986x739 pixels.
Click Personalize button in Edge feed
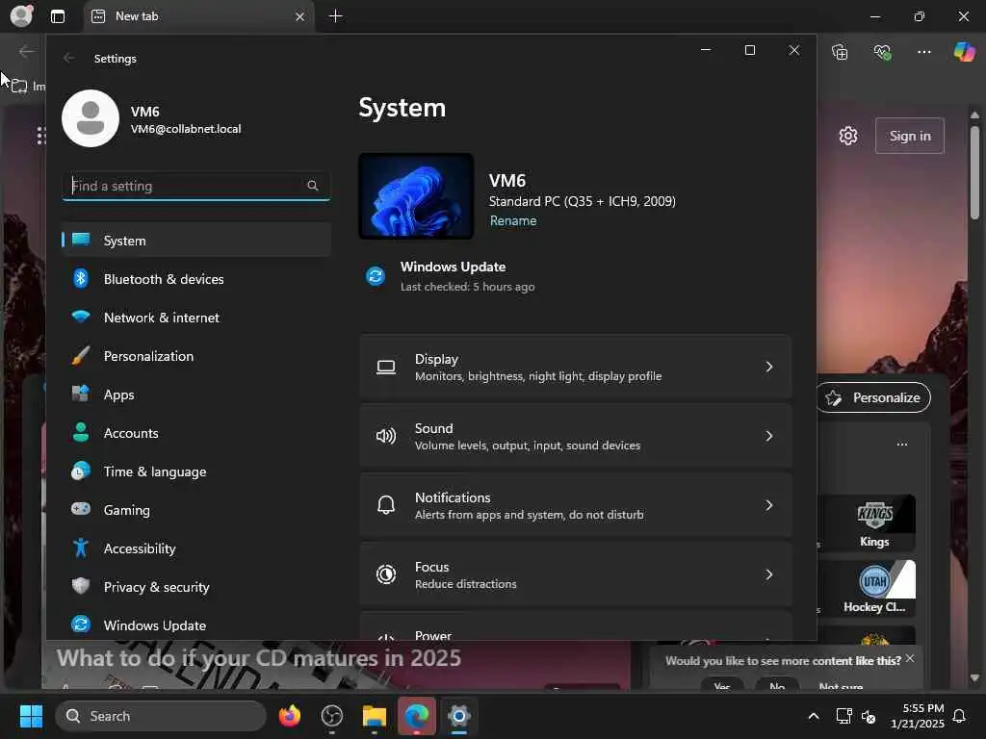[874, 397]
